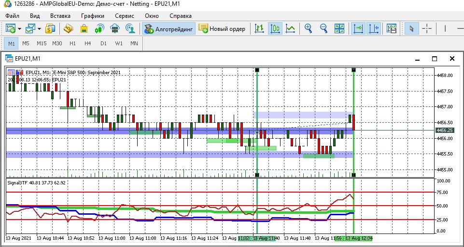Screen dimensions: 464x247
Task: Select the M15 timeframe
Action: [x=42, y=43]
